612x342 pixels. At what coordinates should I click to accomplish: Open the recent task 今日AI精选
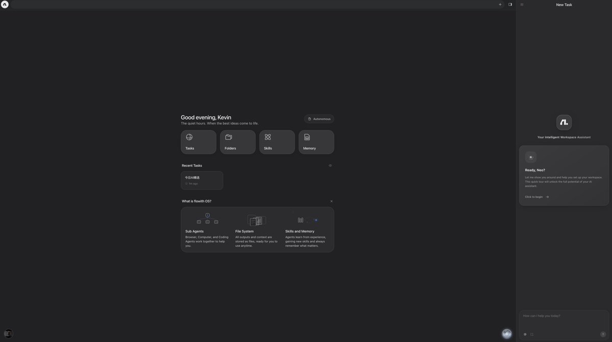tap(202, 180)
